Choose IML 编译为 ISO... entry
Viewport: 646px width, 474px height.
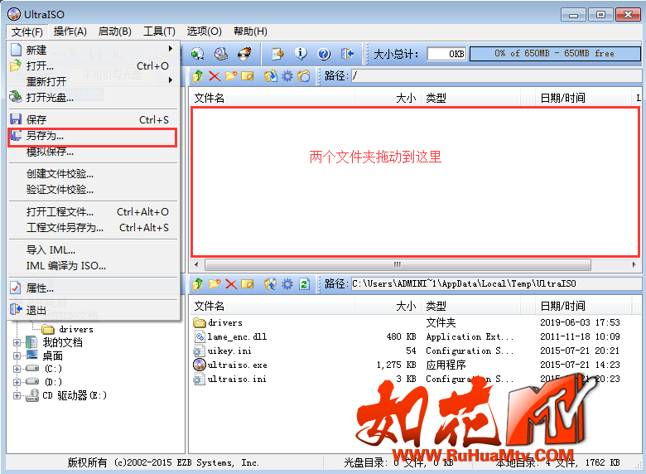click(93, 265)
